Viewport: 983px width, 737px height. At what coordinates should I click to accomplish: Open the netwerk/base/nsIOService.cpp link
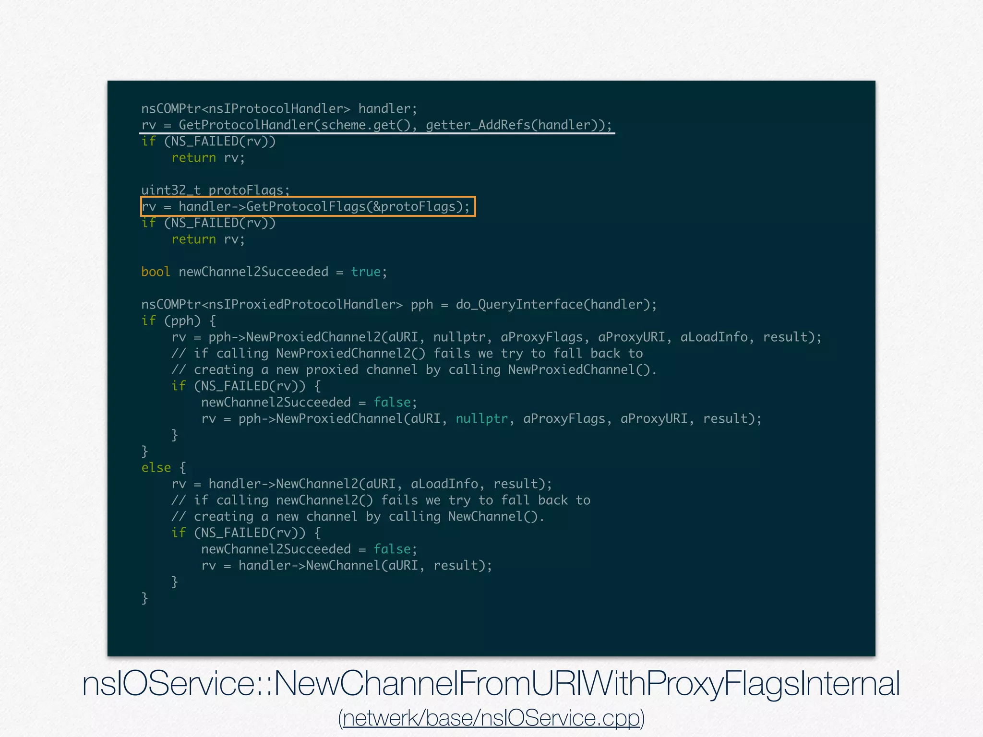click(491, 718)
